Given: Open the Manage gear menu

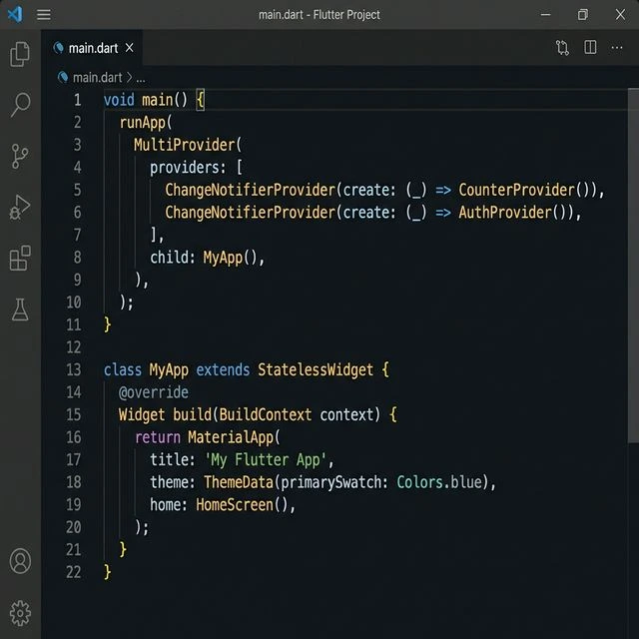Looking at the screenshot, I should pyautogui.click(x=20, y=613).
